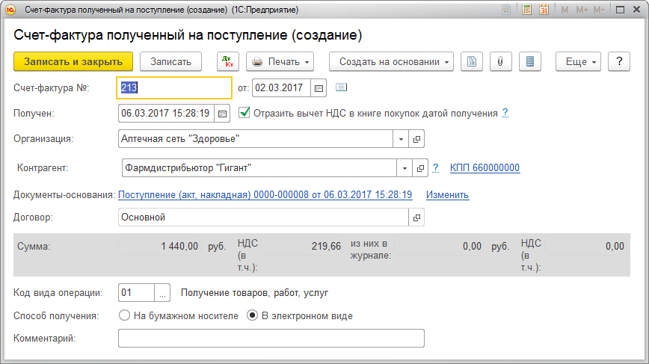Click the Записать и закрыть button
Image resolution: width=649 pixels, height=364 pixels.
(x=73, y=61)
